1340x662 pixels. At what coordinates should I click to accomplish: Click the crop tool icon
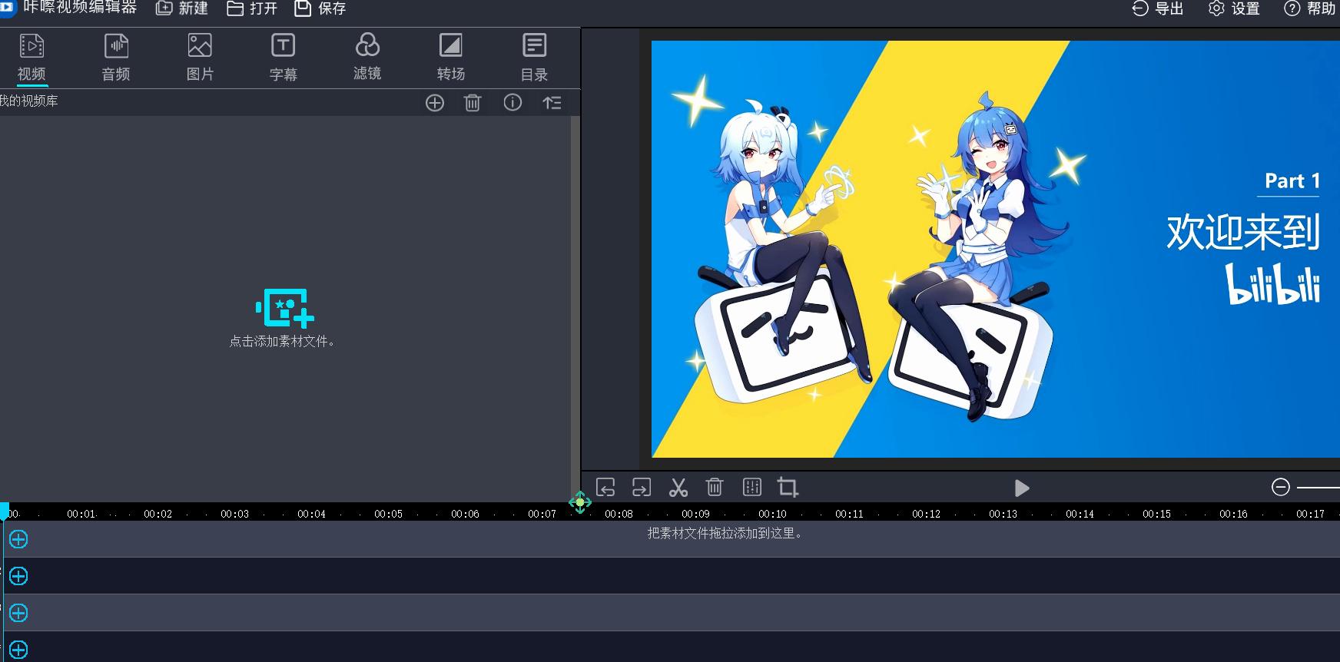(x=788, y=488)
